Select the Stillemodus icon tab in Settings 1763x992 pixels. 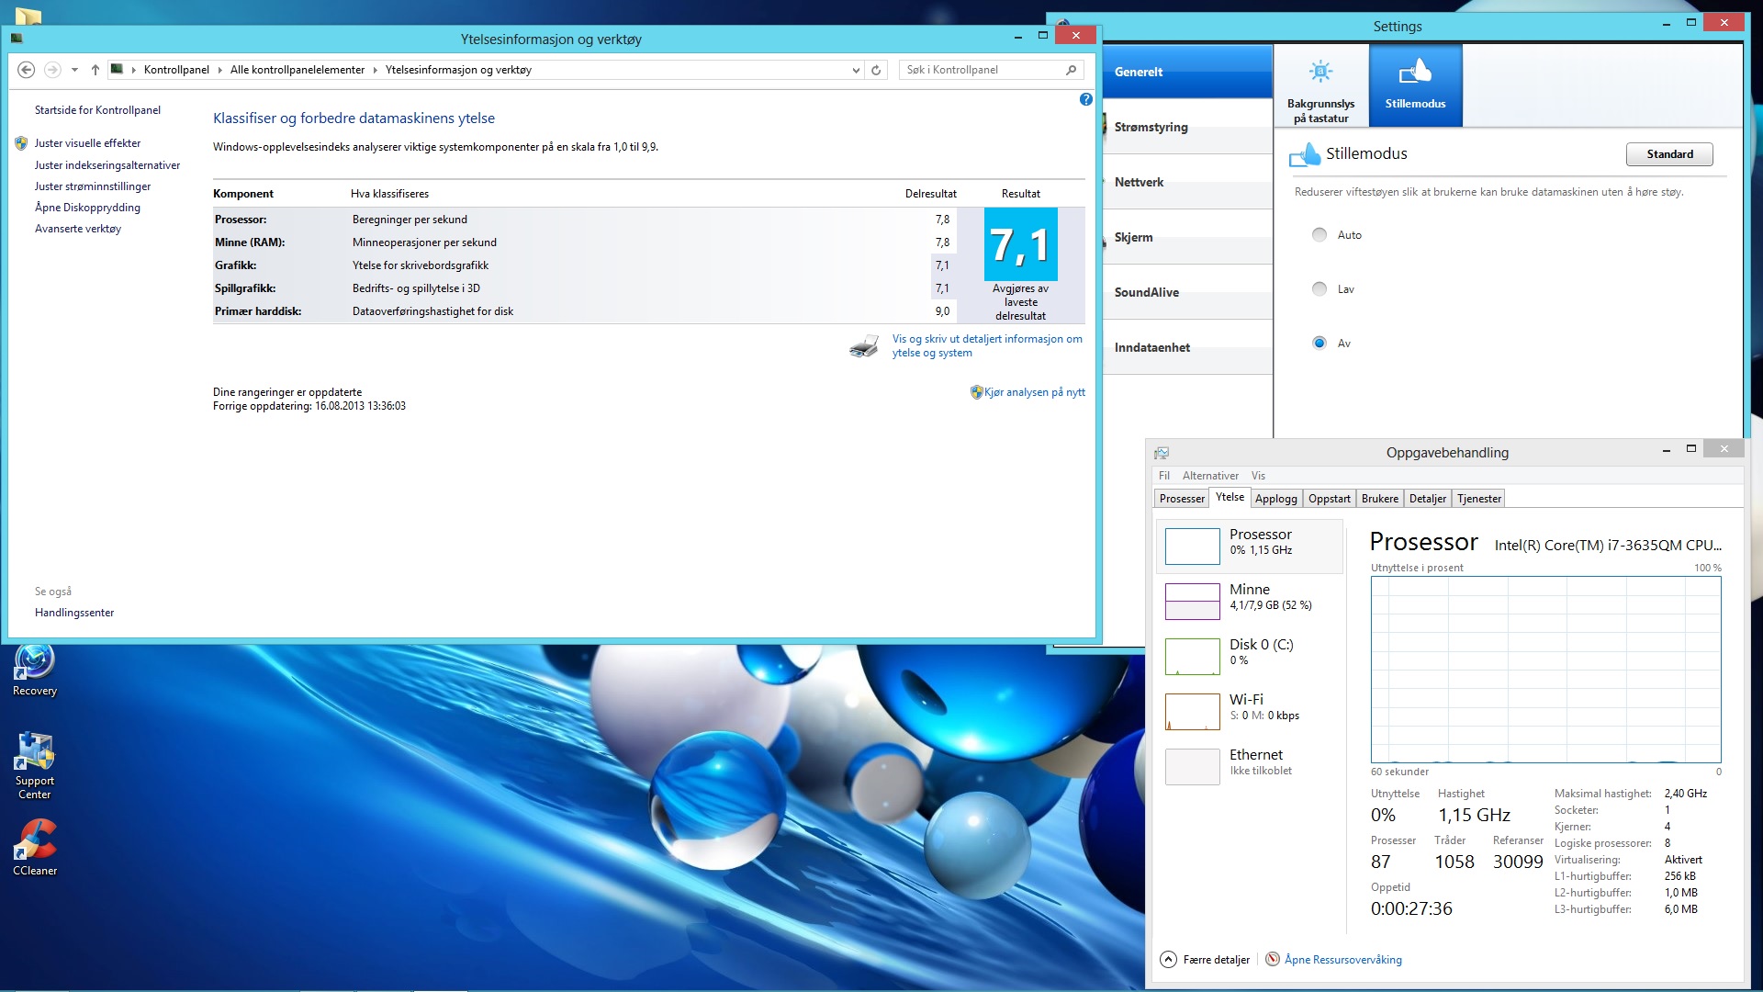pyautogui.click(x=1415, y=85)
